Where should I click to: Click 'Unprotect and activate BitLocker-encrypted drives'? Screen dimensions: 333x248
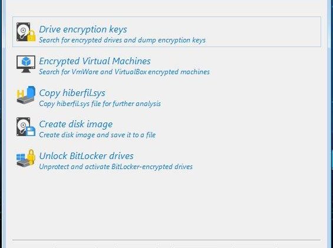116,167
